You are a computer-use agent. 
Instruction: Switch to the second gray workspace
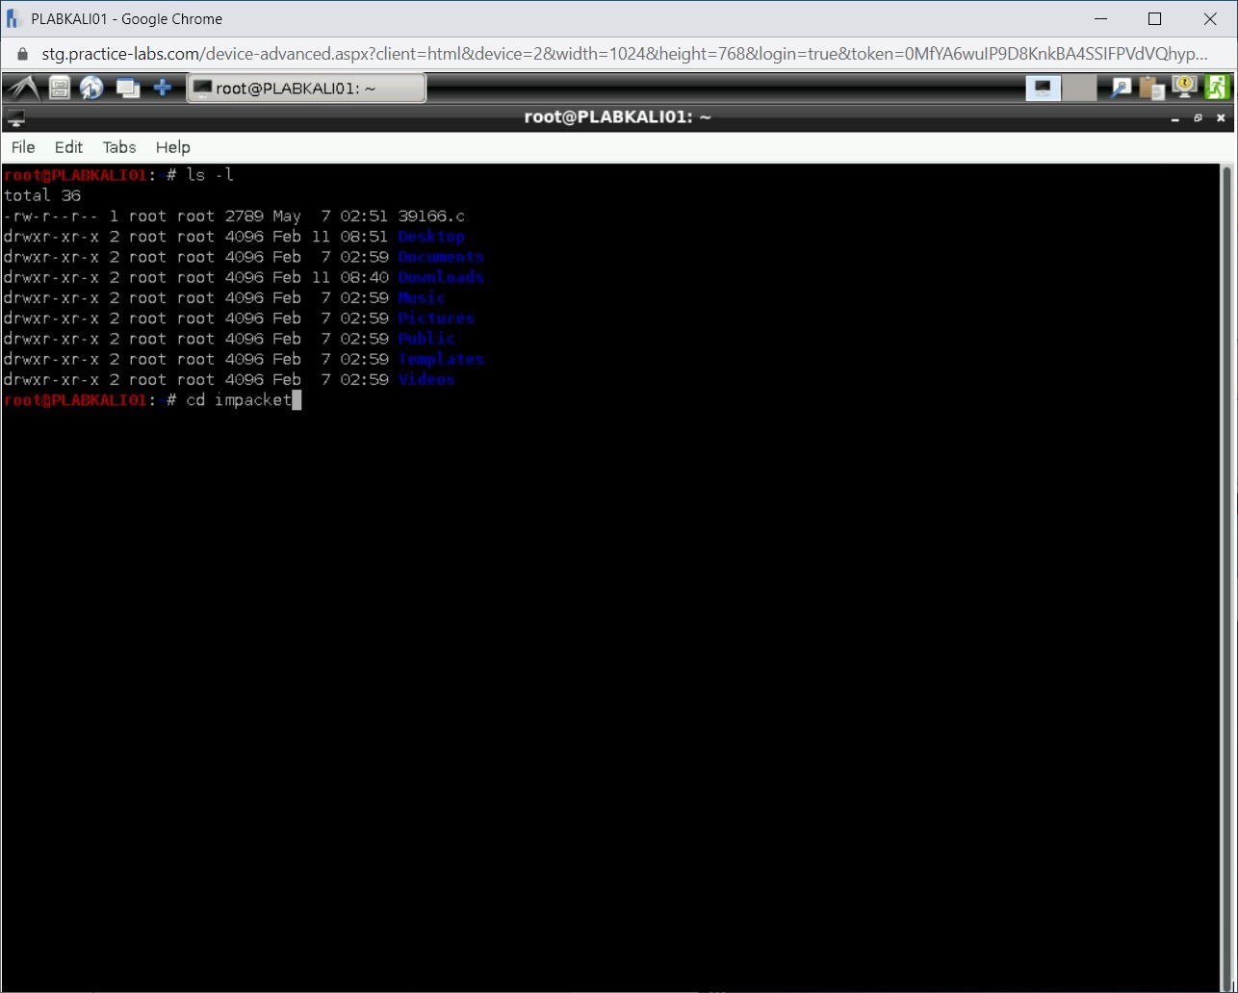click(1079, 89)
